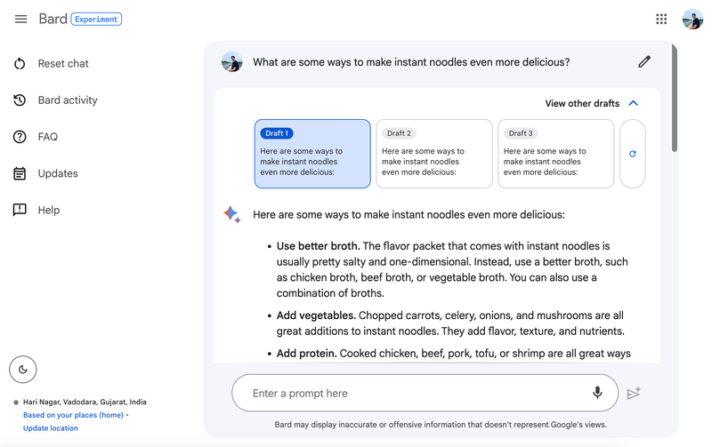The height and width of the screenshot is (447, 712).
Task: Edit the prompt with pencil icon
Action: [x=643, y=61]
